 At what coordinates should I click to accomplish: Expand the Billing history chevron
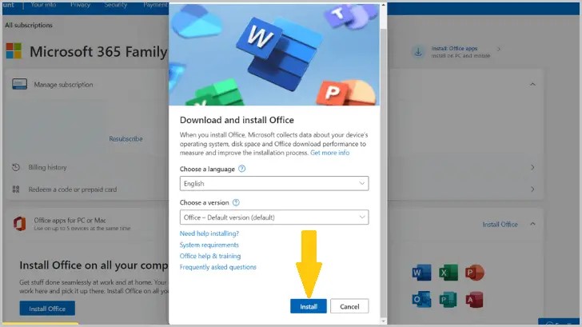[x=532, y=167]
